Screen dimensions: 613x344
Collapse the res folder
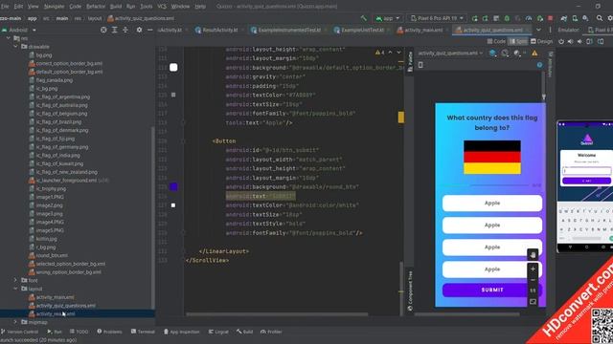coord(9,38)
